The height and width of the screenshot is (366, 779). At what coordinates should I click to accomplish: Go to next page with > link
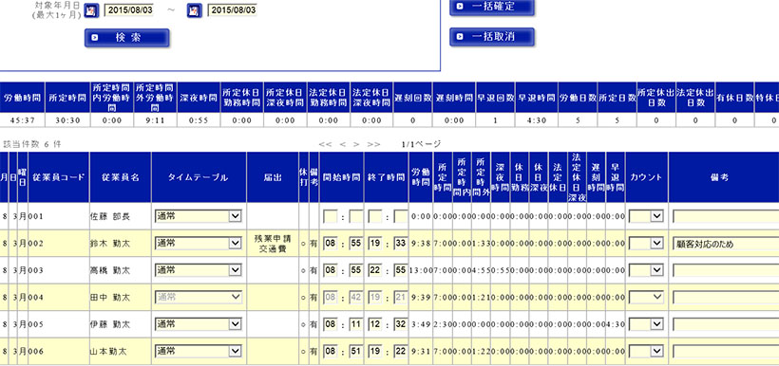point(356,144)
